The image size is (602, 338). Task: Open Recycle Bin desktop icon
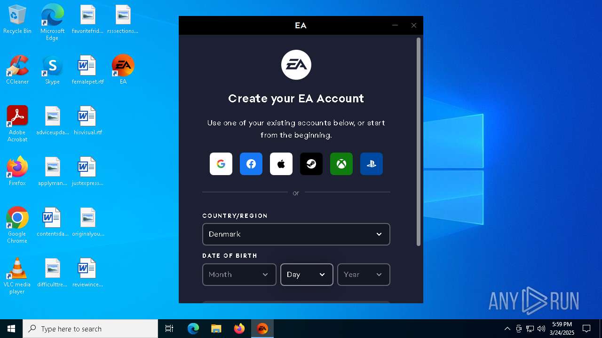point(17,20)
